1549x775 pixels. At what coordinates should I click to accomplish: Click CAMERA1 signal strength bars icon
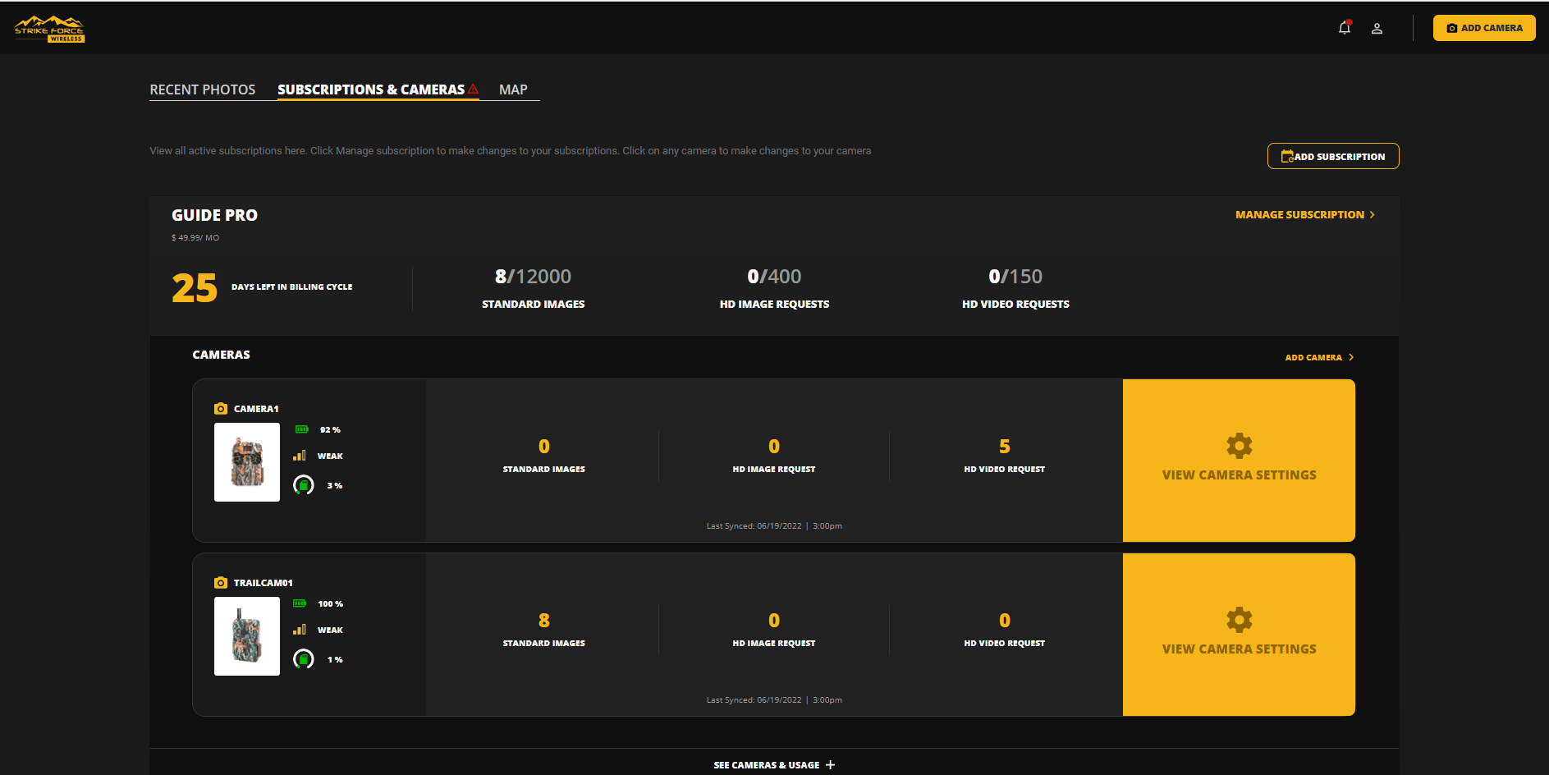300,456
